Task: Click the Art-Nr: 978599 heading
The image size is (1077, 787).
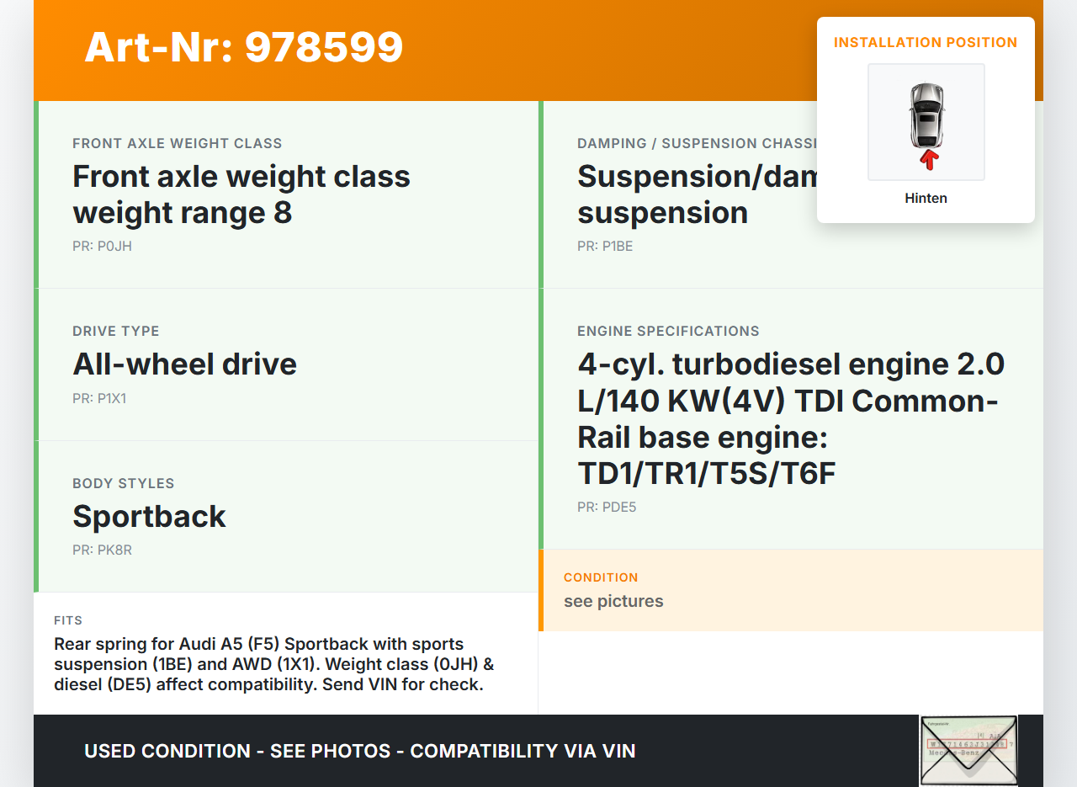Action: [244, 47]
